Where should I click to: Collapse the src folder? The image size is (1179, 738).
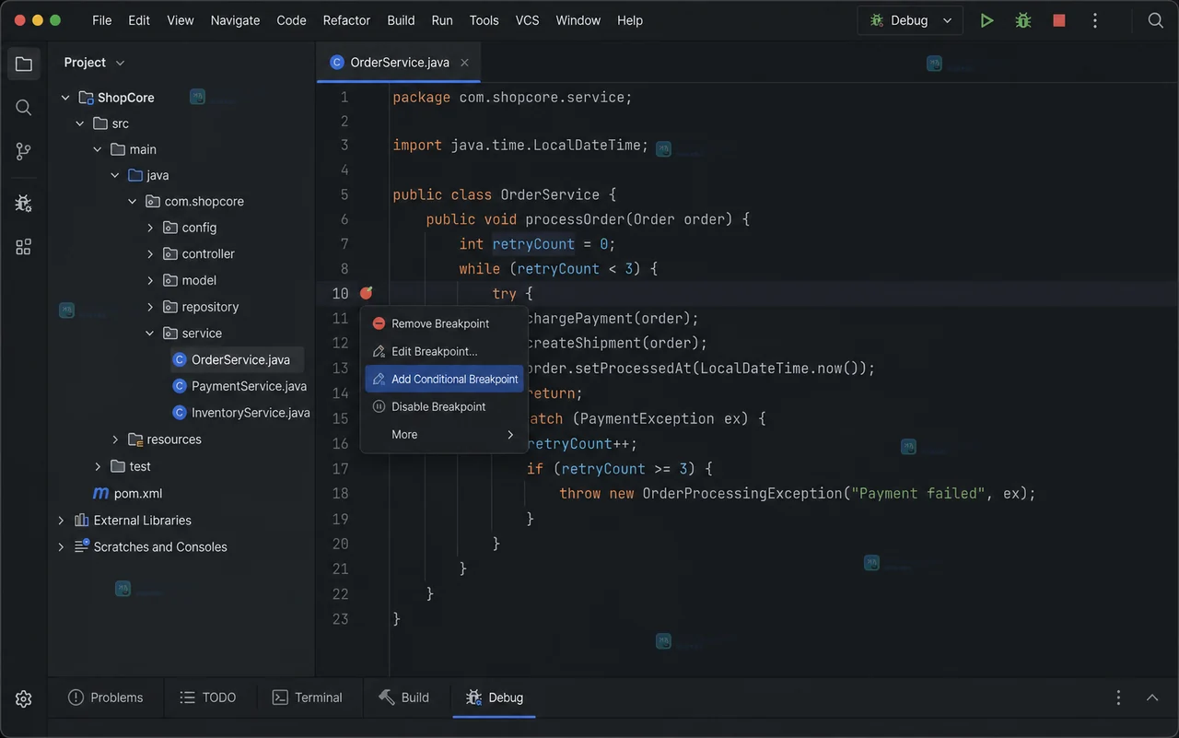click(x=81, y=123)
